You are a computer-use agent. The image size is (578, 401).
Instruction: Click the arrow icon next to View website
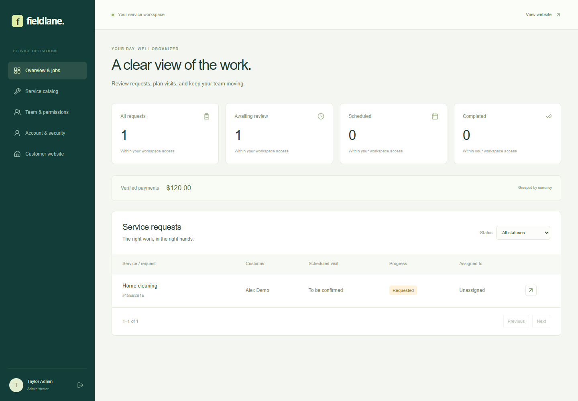(558, 15)
